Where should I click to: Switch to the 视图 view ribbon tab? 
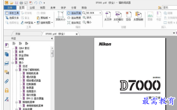43,8
